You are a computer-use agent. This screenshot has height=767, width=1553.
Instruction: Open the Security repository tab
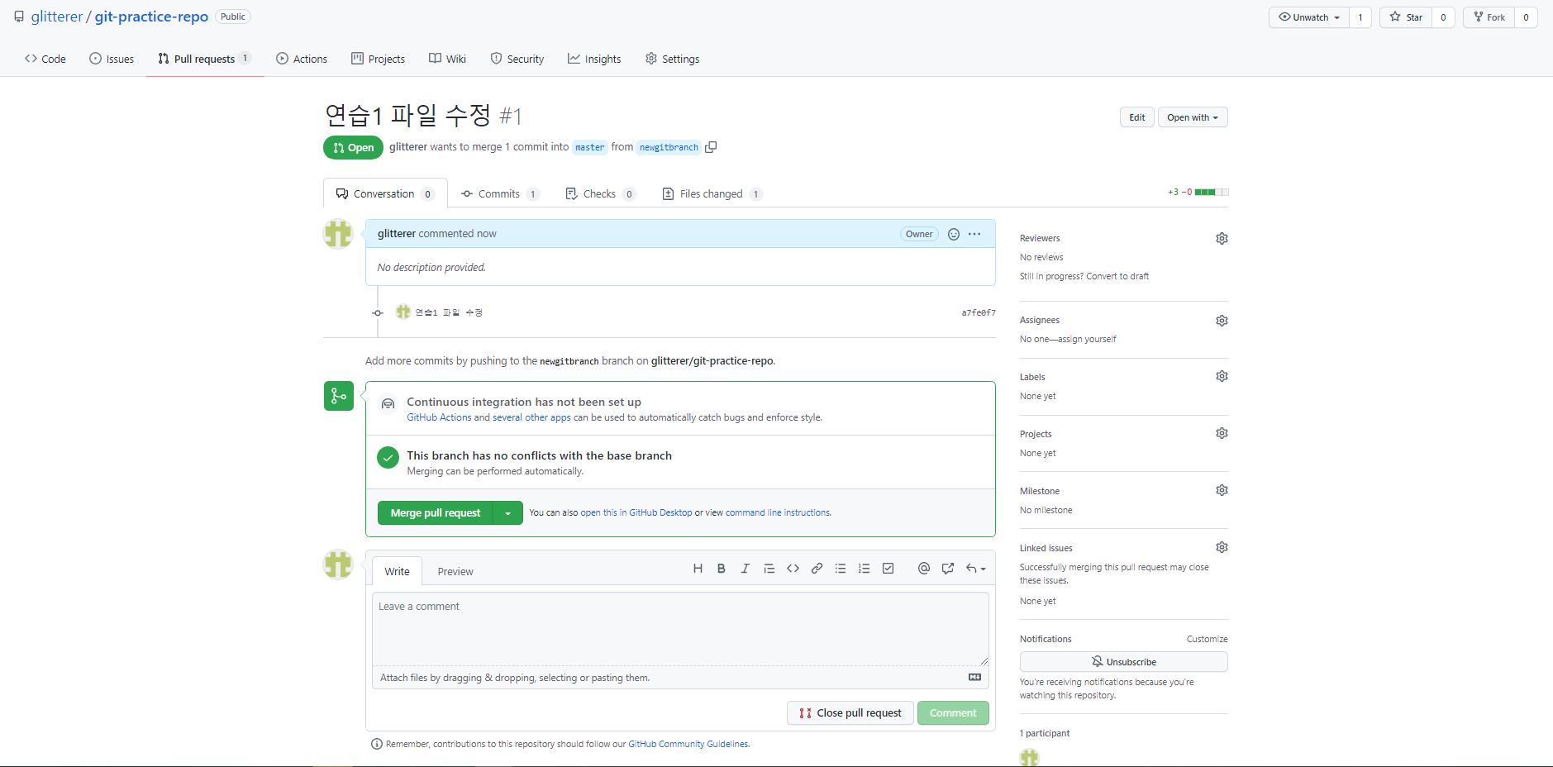(517, 59)
